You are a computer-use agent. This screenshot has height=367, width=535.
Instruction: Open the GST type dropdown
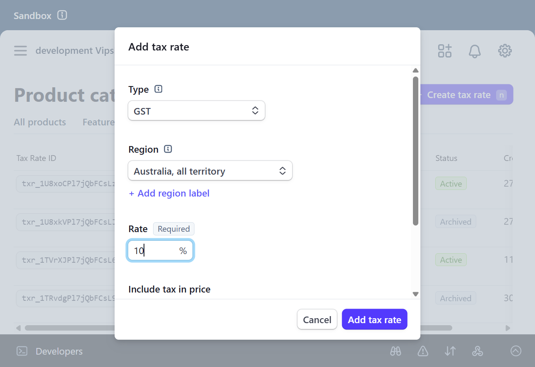(197, 110)
